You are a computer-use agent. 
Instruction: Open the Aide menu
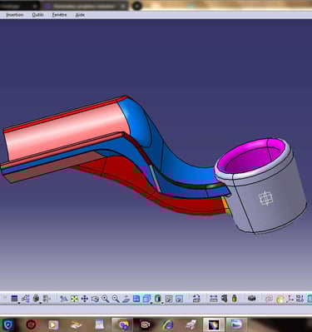(80, 15)
